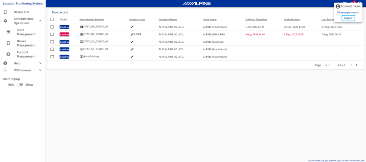Click Confirm for TEST_SD_DEVICE_03
This screenshot has width=366, height=162.
(x=64, y=42)
